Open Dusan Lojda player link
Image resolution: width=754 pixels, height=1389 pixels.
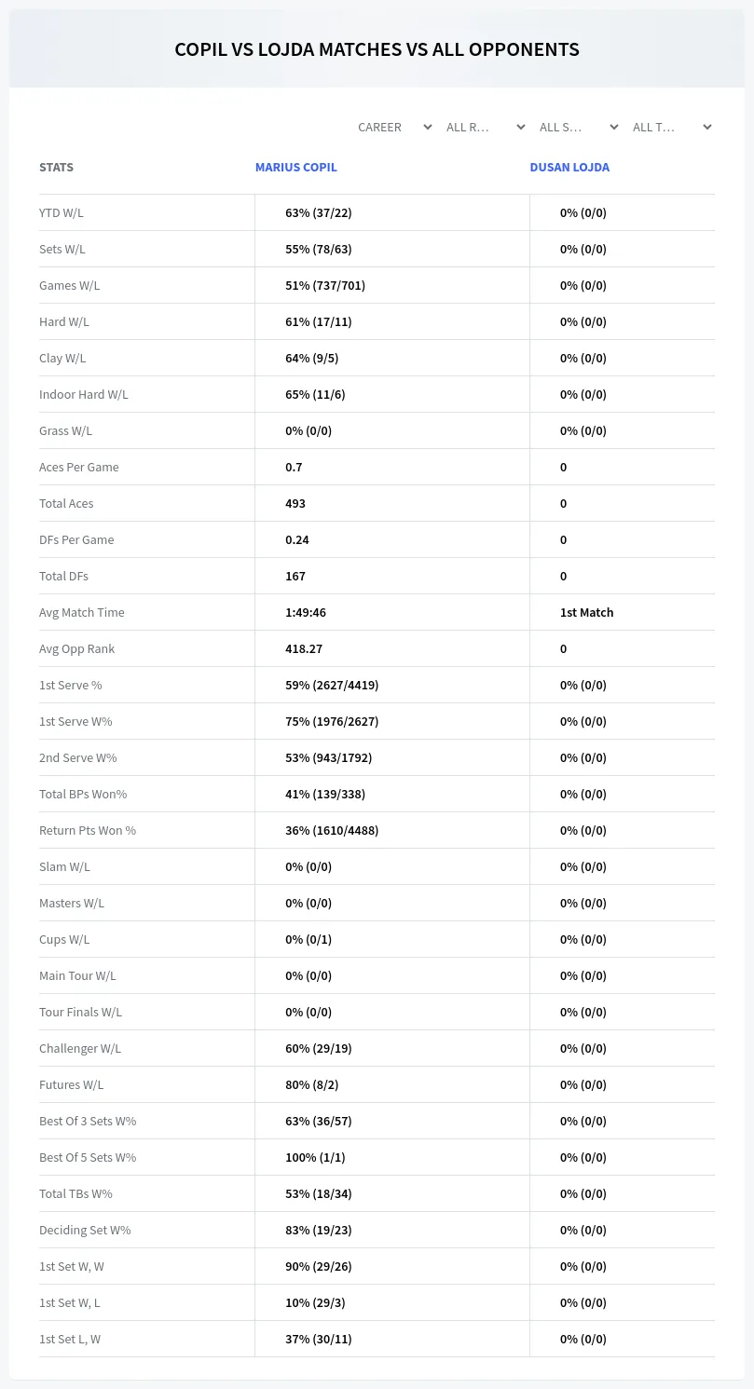coord(569,167)
